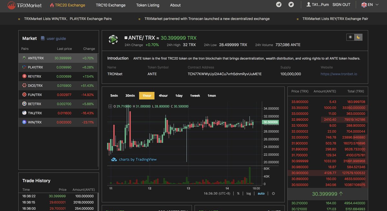The width and height of the screenshot is (387, 211).
Task: Click the TA1...Pum account name
Action: [320, 5]
